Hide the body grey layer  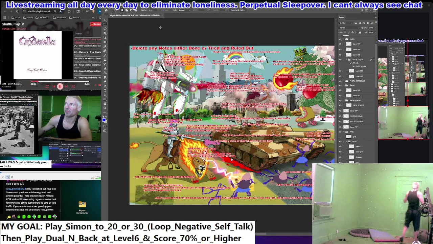340,152
